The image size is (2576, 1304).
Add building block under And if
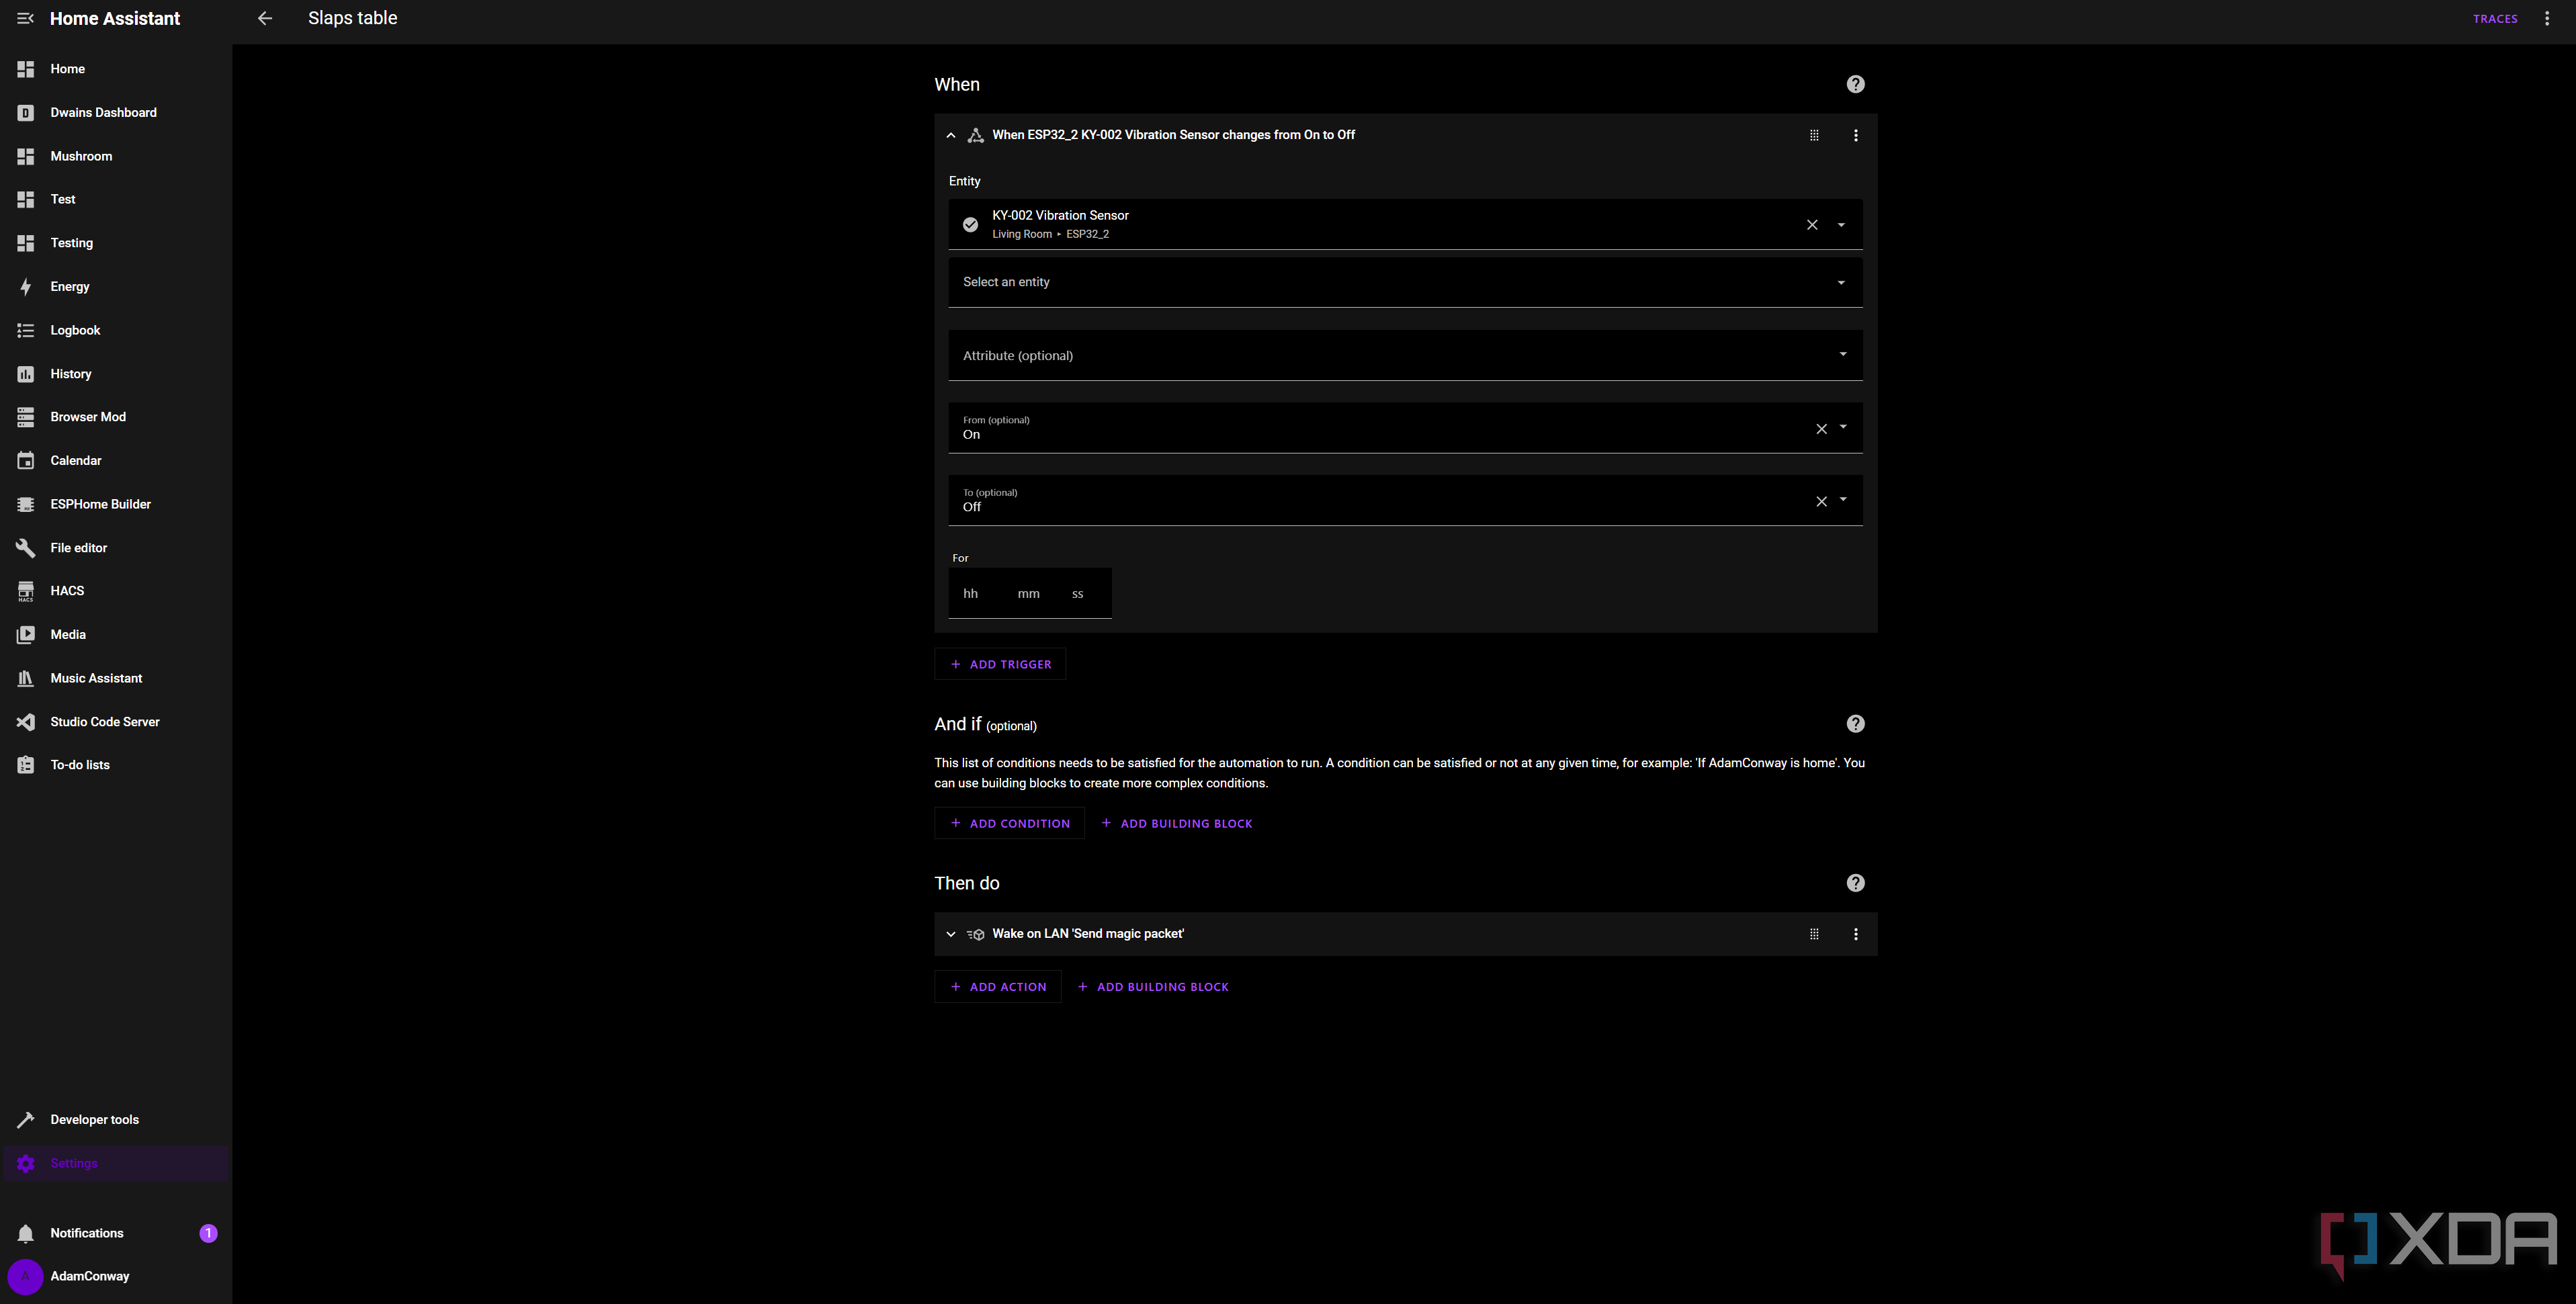(1176, 824)
